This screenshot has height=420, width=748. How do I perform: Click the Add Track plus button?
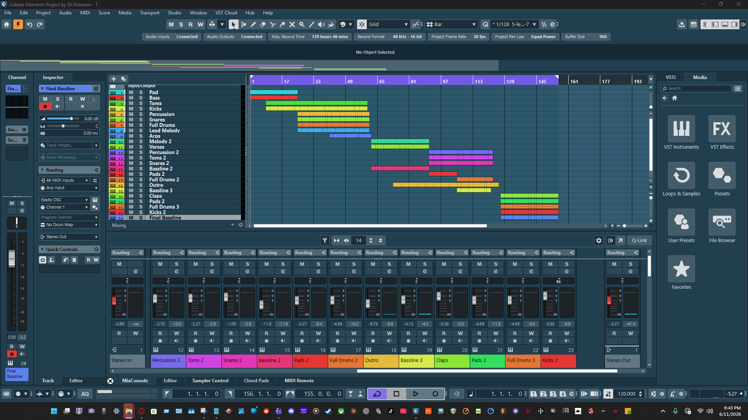click(x=114, y=79)
